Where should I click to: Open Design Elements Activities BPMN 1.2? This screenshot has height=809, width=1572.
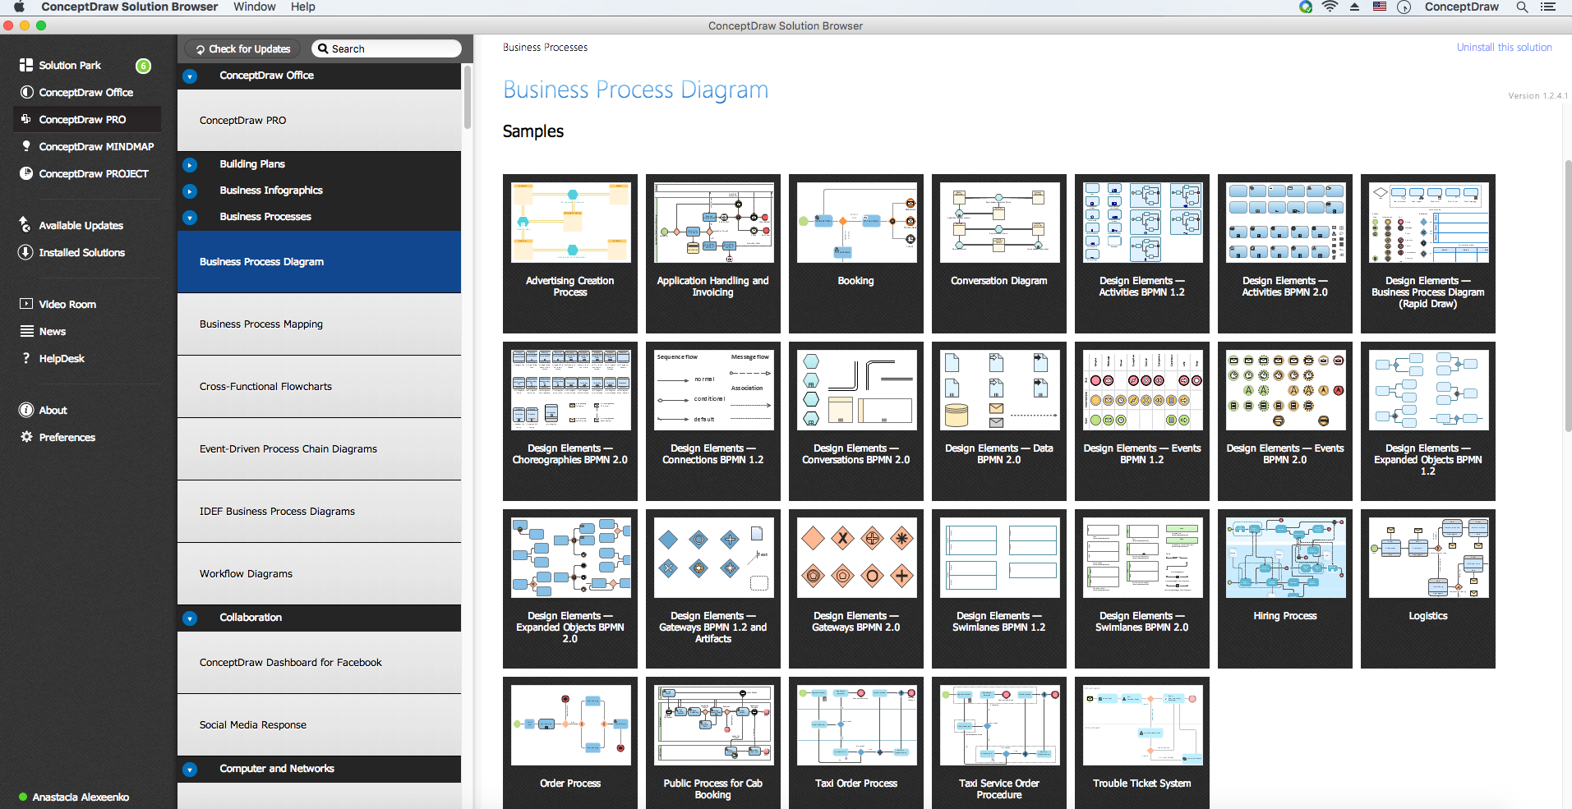[x=1142, y=253]
